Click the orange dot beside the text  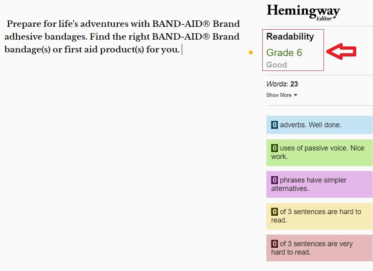[250, 52]
